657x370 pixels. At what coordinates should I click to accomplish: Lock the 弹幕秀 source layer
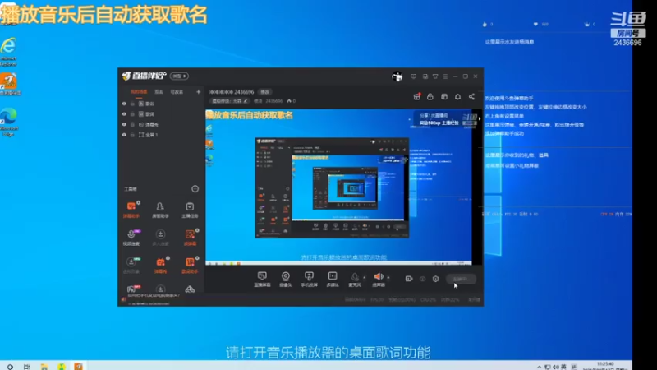(132, 125)
